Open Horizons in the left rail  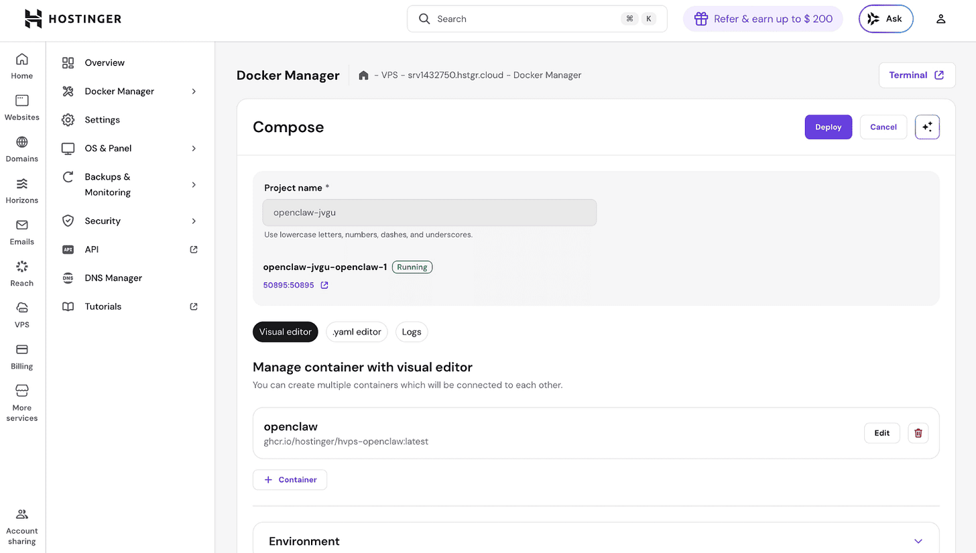coord(22,191)
